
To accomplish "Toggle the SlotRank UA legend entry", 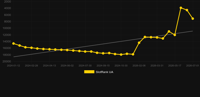I will [98, 72].
